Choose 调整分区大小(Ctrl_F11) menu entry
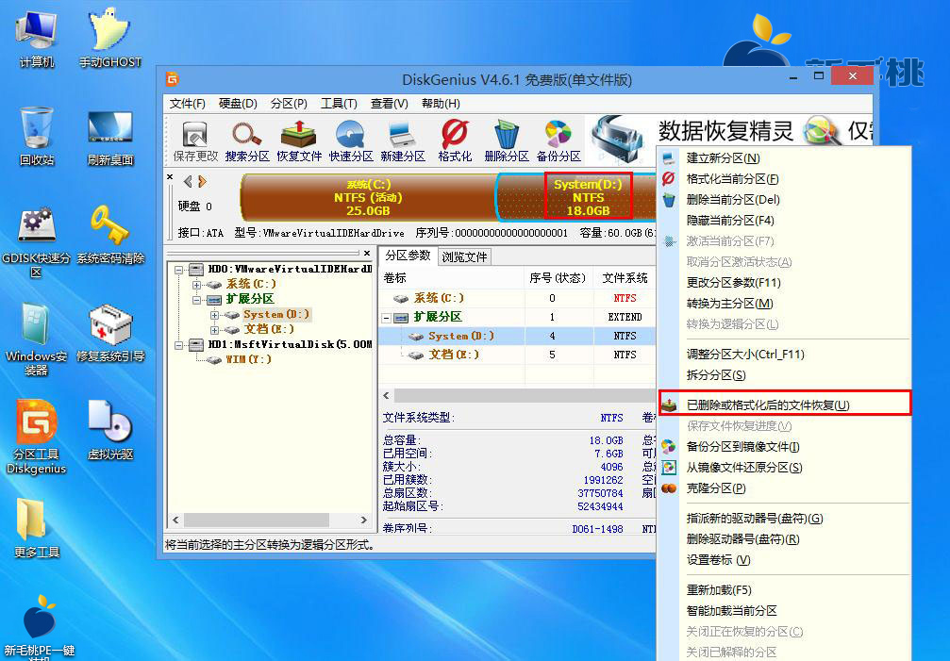 click(x=783, y=355)
